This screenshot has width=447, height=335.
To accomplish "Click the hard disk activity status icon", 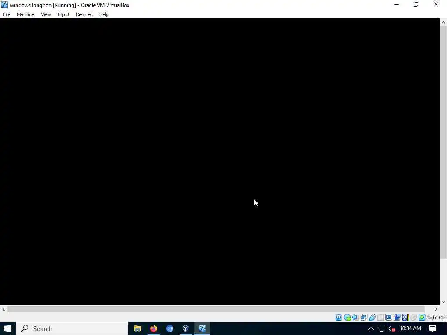I will [x=338, y=318].
